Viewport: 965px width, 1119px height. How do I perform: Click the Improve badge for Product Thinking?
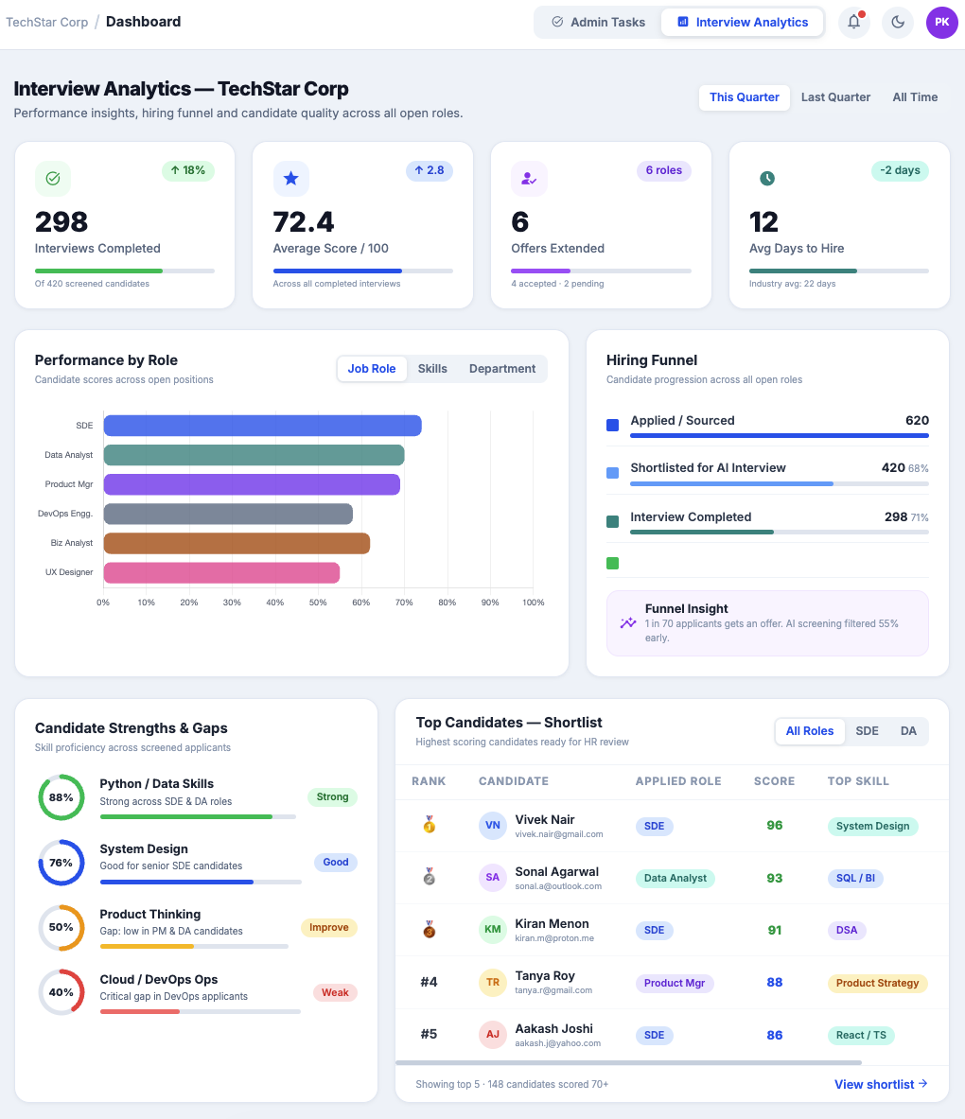click(329, 928)
